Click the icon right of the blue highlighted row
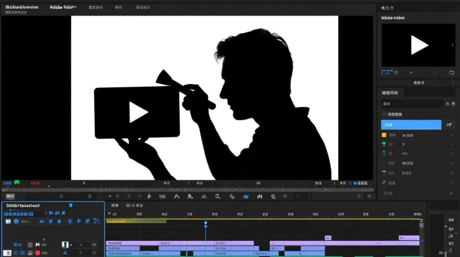 coord(449,125)
